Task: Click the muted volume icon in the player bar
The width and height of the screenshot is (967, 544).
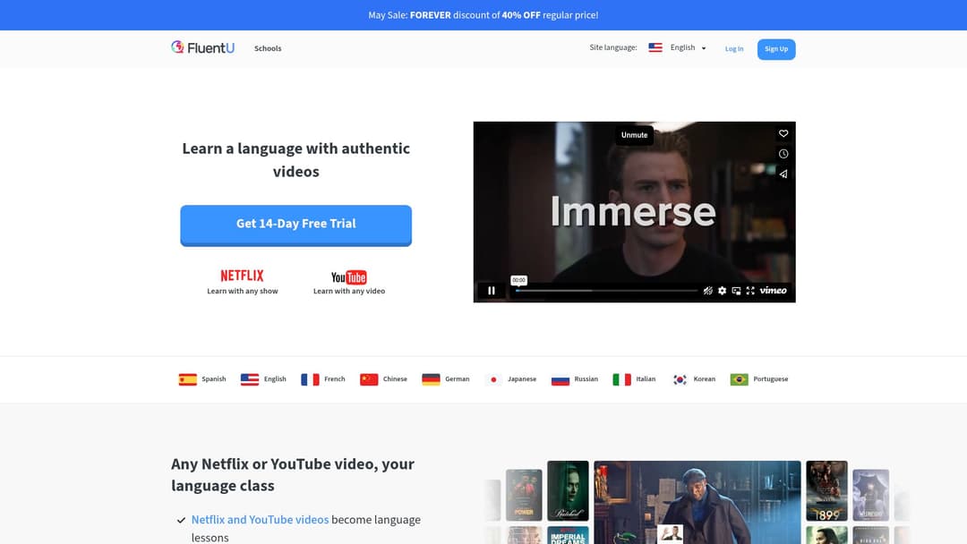Action: point(708,291)
